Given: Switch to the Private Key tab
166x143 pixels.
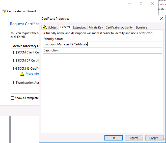Looking at the screenshot, I should [96, 27].
